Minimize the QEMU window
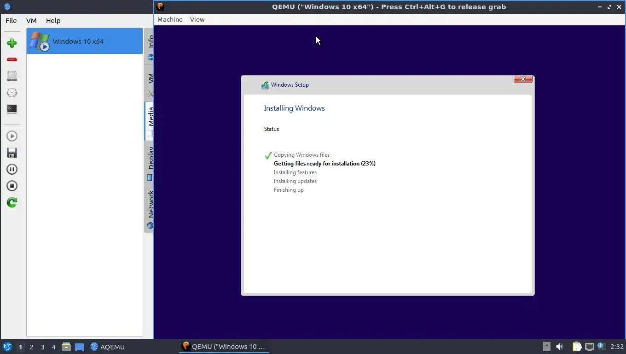The image size is (626, 354). [599, 7]
